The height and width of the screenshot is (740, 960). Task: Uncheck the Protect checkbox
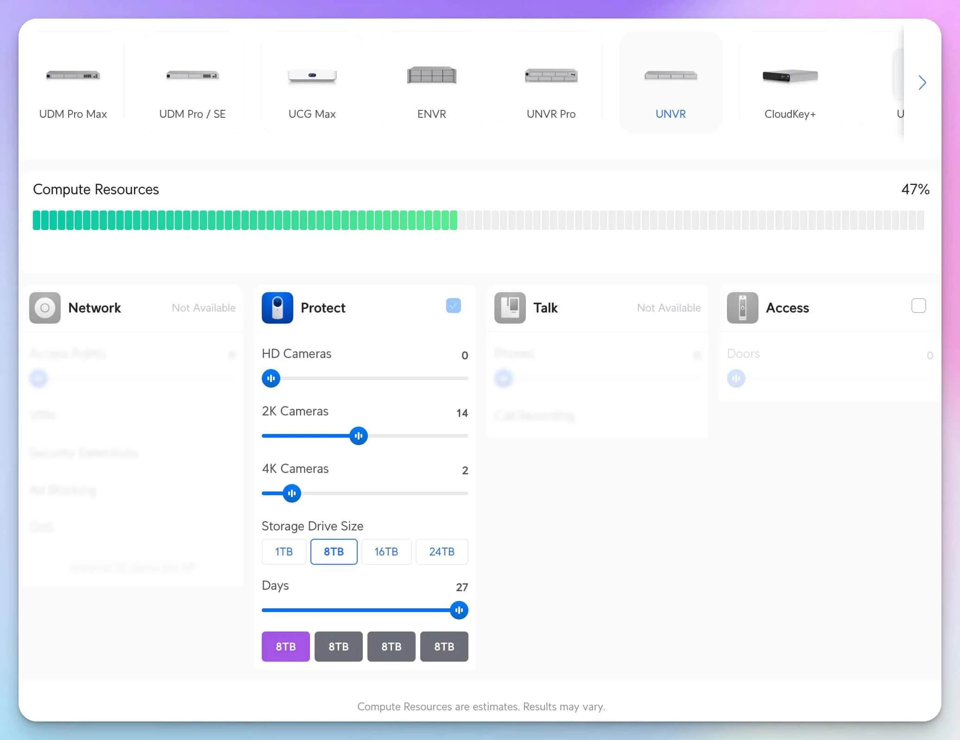tap(454, 306)
